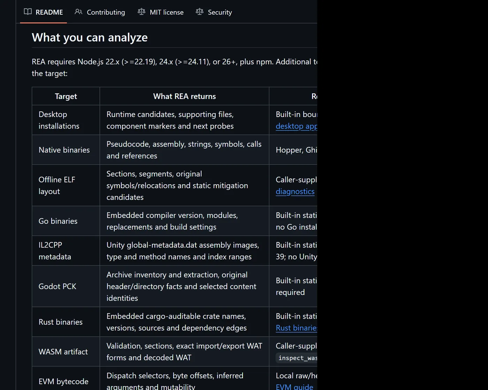Click the README book icon
The width and height of the screenshot is (488, 390).
28,12
